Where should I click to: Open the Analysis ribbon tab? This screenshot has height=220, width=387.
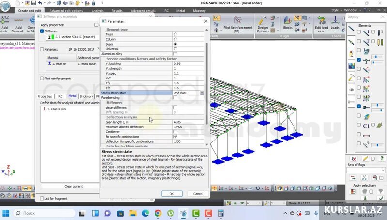pos(97,10)
